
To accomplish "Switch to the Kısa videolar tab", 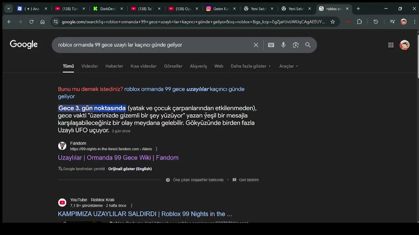I will 144,66.
